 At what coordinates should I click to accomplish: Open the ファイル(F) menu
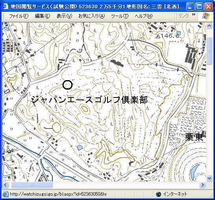19,16
